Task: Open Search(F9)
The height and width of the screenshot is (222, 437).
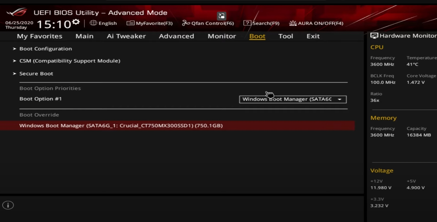Action: 261,23
